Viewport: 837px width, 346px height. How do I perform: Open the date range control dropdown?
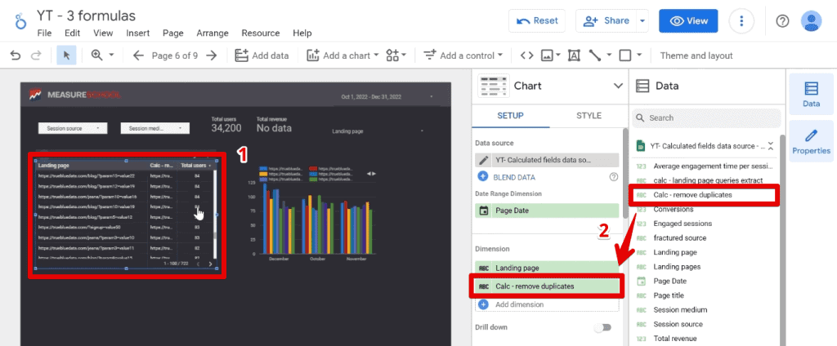click(387, 97)
